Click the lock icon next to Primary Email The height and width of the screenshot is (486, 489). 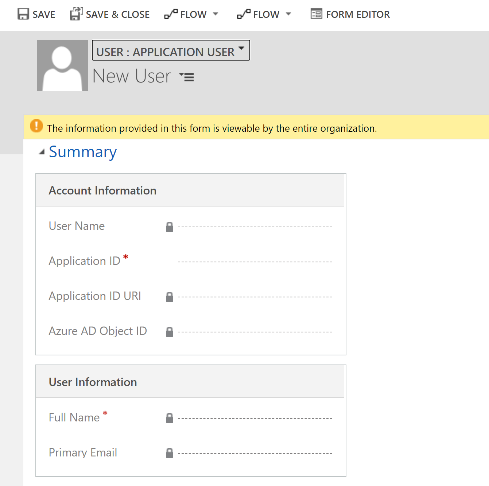coord(170,453)
